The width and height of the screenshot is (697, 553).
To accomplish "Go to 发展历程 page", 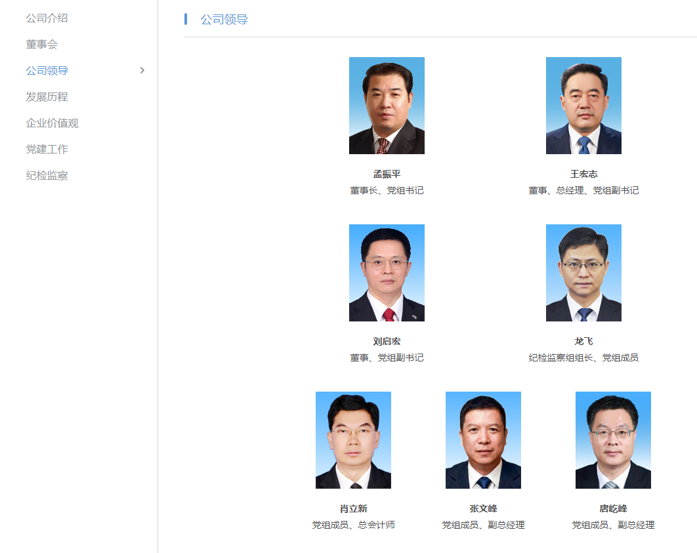I will 47,97.
